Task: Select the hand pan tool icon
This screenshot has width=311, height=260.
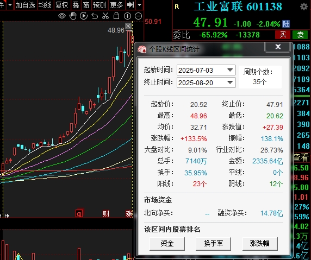Action: [73, 16]
